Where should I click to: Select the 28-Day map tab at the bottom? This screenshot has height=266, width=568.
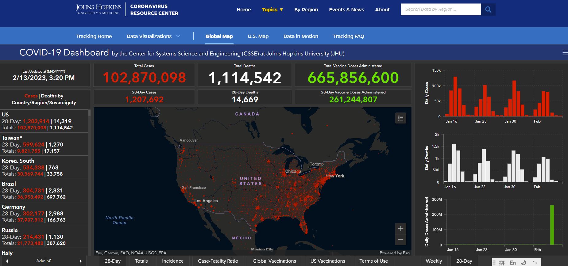pyautogui.click(x=113, y=261)
